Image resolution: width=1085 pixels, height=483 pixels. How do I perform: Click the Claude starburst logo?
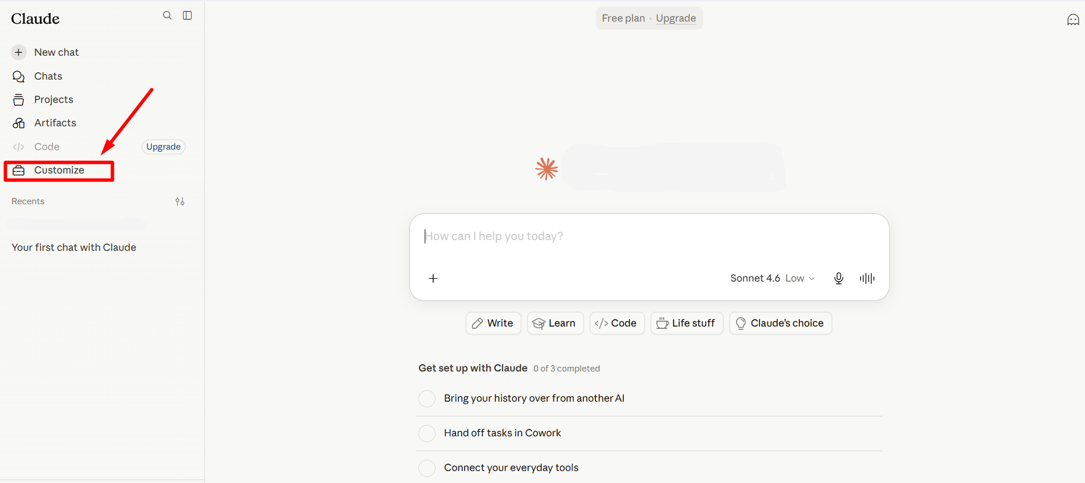[546, 169]
